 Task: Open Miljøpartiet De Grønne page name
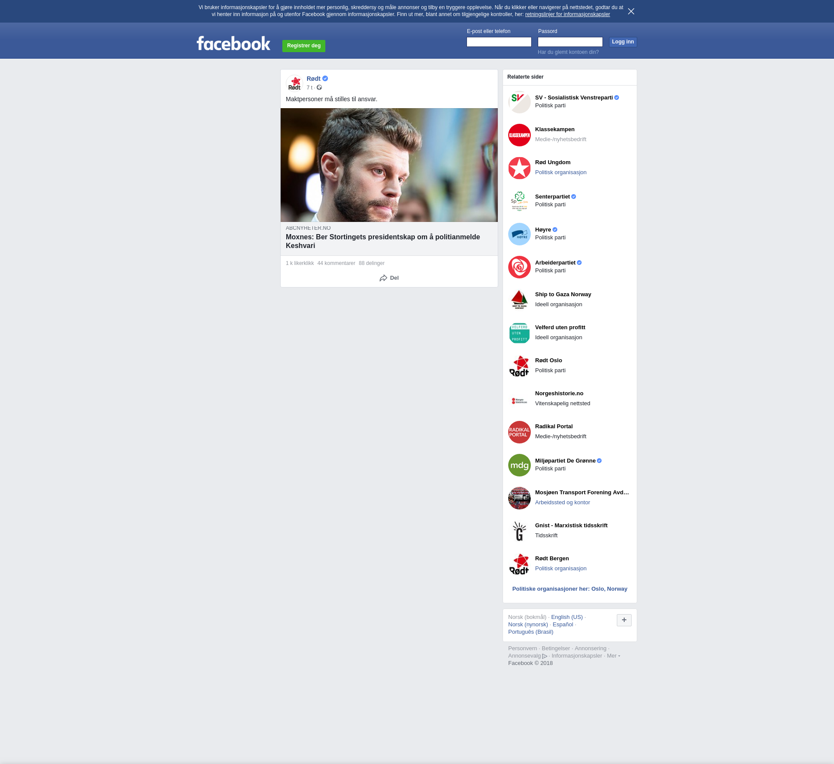tap(565, 461)
